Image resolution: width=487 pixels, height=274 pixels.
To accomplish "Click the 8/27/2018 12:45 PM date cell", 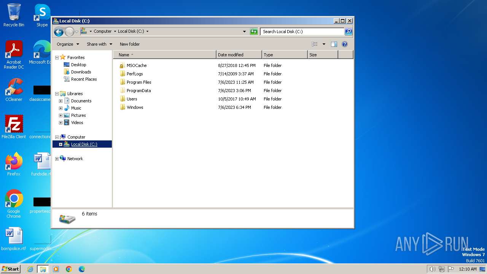I will point(237,65).
